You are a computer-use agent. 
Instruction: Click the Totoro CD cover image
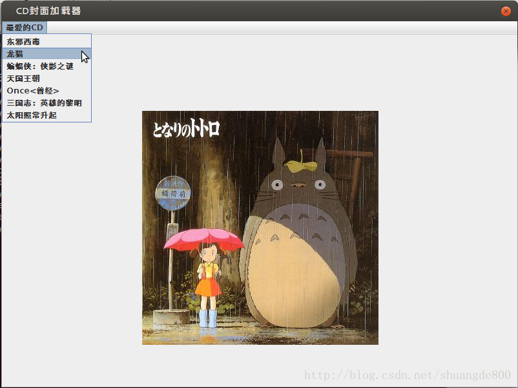click(260, 228)
